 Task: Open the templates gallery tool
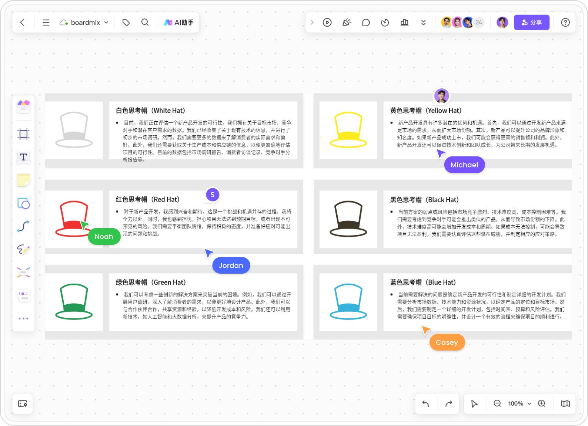[24, 106]
